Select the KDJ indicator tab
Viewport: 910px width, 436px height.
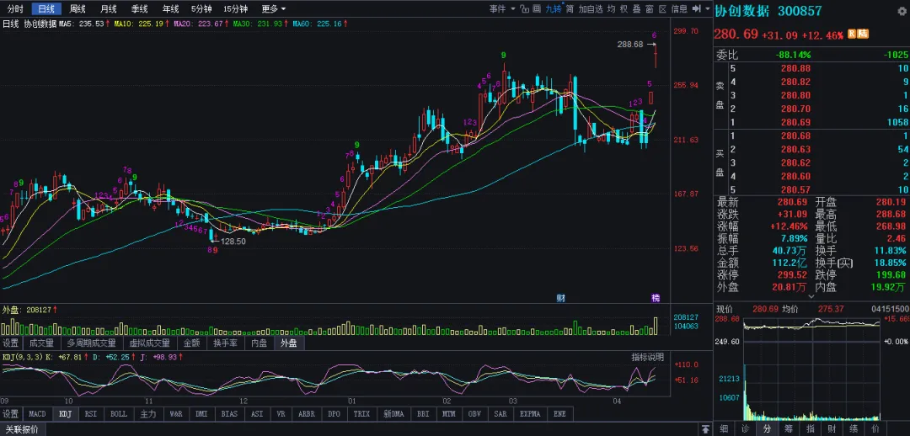(65, 414)
